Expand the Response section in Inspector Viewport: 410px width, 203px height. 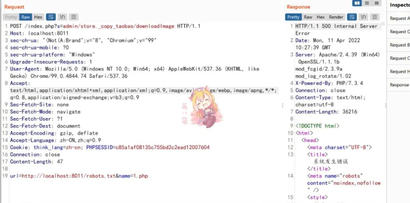point(399,85)
